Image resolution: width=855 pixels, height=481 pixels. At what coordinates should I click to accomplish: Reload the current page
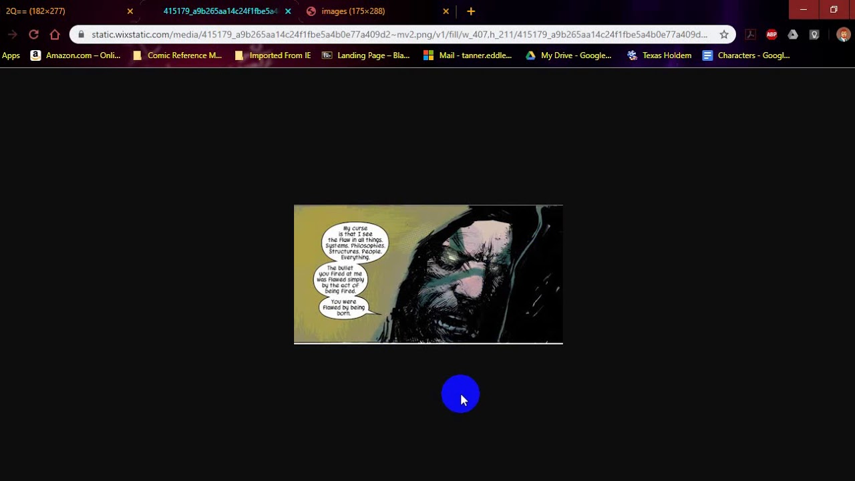pos(33,35)
